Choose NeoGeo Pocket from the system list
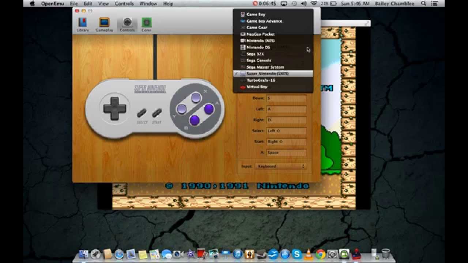The width and height of the screenshot is (468, 263). [x=273, y=34]
